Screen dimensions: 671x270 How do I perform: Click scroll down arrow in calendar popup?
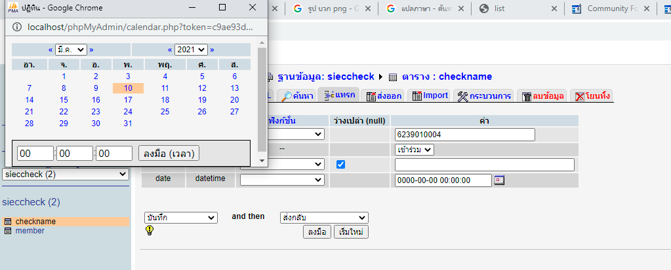tap(262, 160)
